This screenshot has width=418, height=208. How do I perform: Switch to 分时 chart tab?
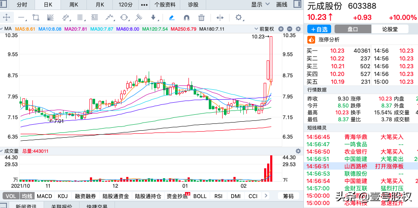coord(22,4)
